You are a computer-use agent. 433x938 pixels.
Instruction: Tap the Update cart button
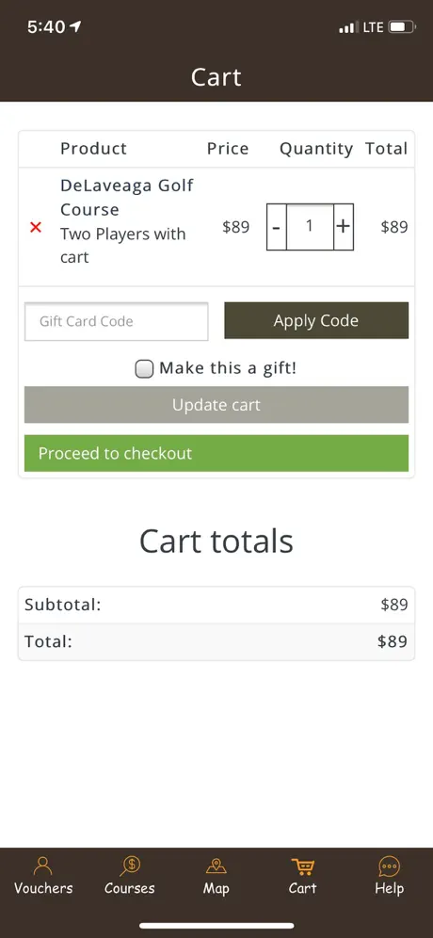pos(216,405)
